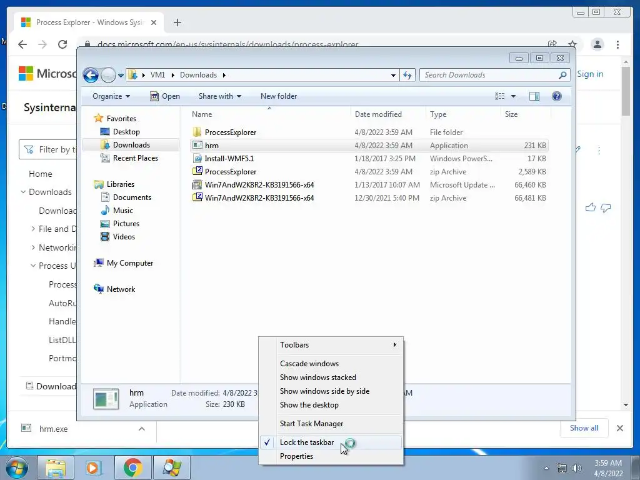Open Windows Explorer from the taskbar
The height and width of the screenshot is (480, 640).
click(56, 467)
